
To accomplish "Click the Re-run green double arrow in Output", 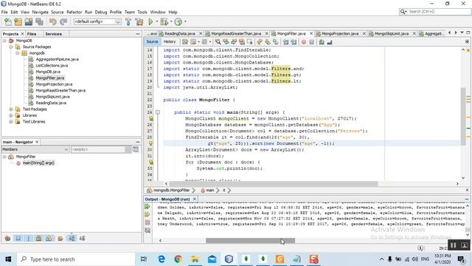I will point(147,207).
